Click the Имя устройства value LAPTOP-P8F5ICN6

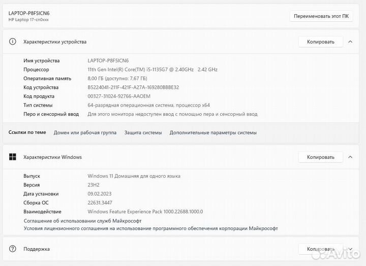108,60
